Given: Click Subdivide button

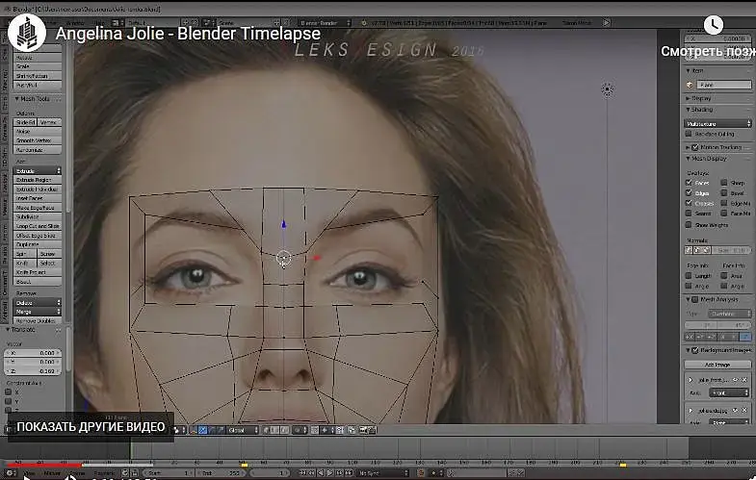Looking at the screenshot, I should coord(38,216).
